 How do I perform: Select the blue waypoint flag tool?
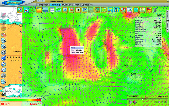[x=3, y=58]
